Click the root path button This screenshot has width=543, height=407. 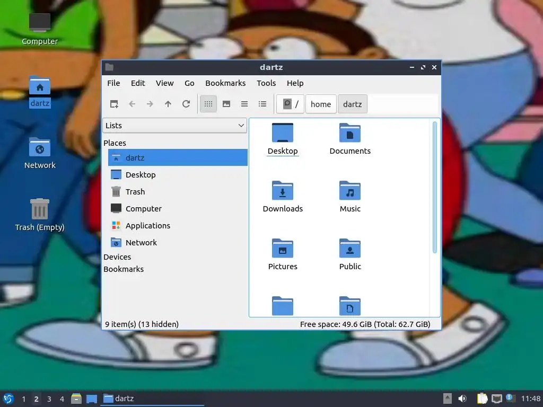(290, 104)
